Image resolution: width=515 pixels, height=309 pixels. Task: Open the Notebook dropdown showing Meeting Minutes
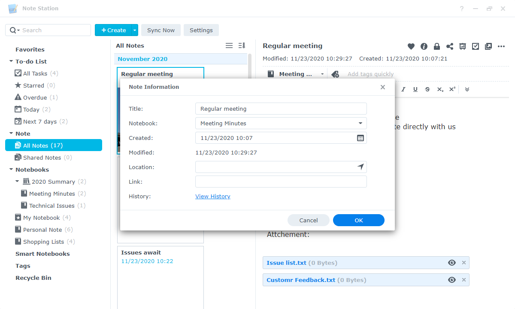281,123
